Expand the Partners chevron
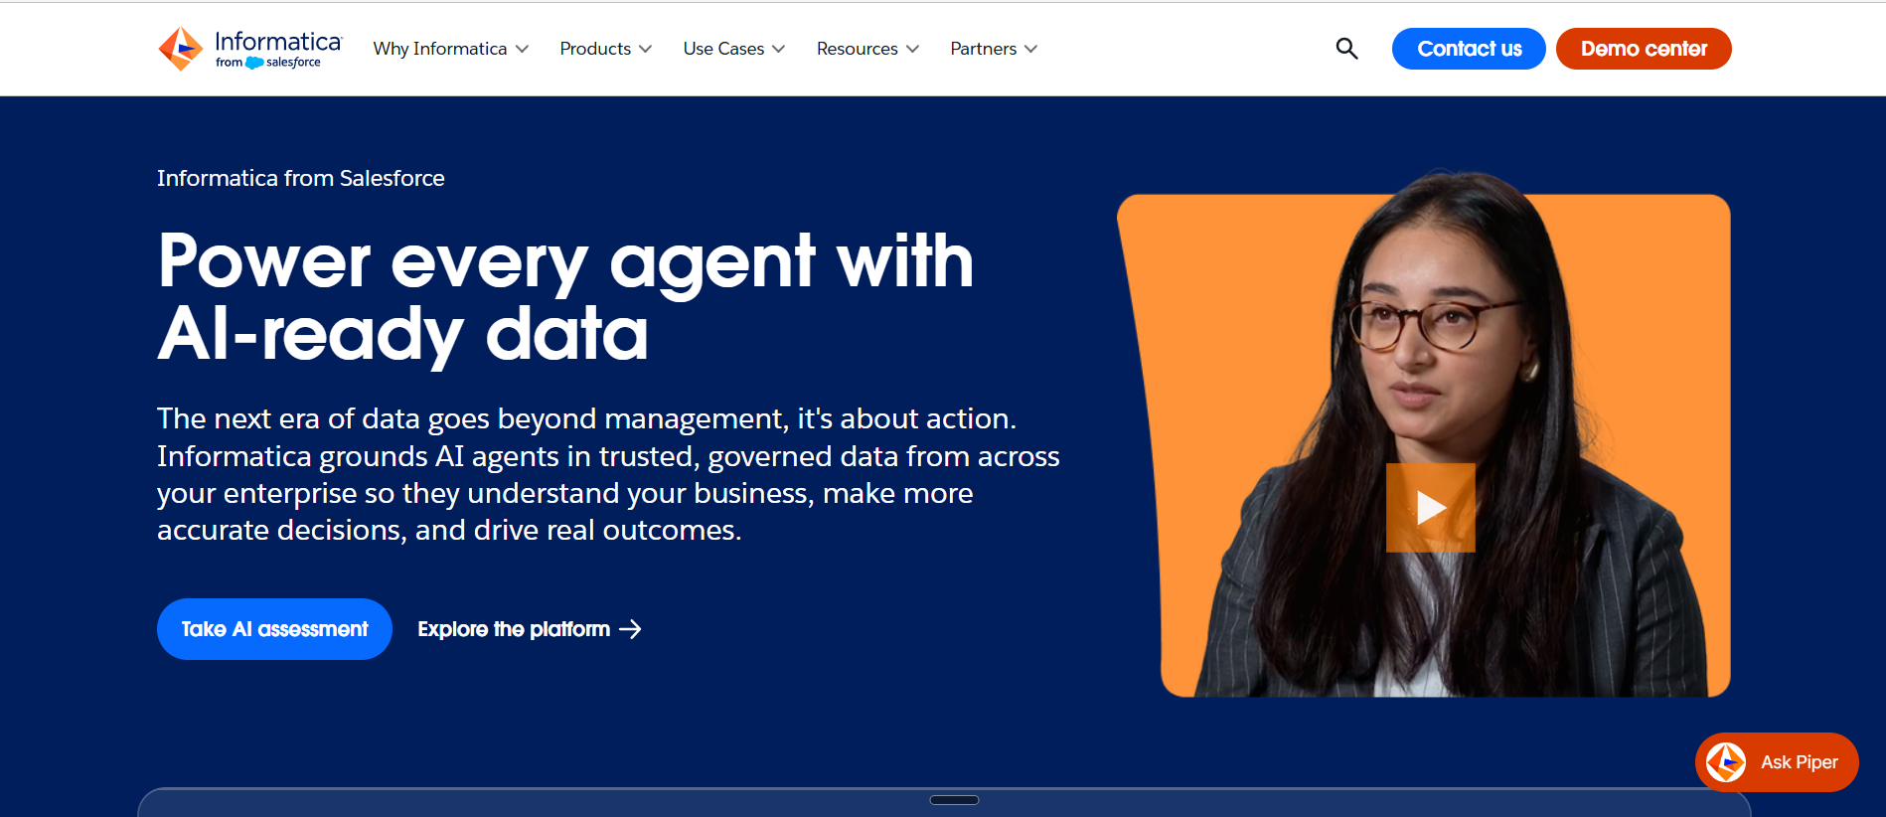1886x817 pixels. [x=1030, y=49]
